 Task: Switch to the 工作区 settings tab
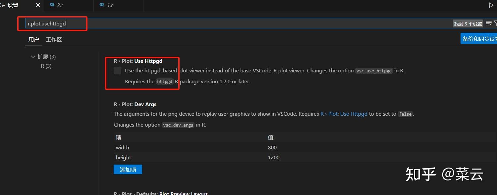click(54, 39)
